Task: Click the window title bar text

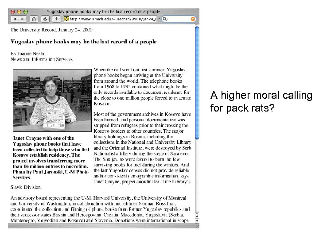Action: tap(103, 12)
